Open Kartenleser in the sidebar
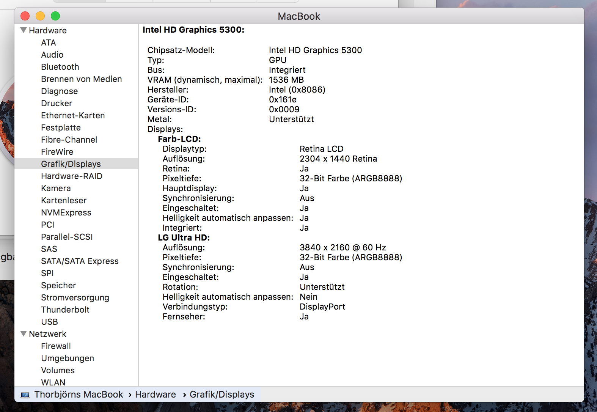 (64, 200)
